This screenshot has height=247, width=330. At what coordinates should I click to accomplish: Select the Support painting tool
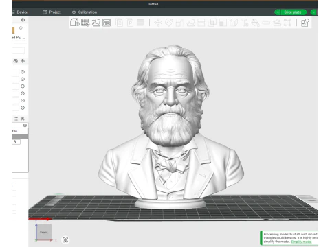pyautogui.click(x=223, y=23)
